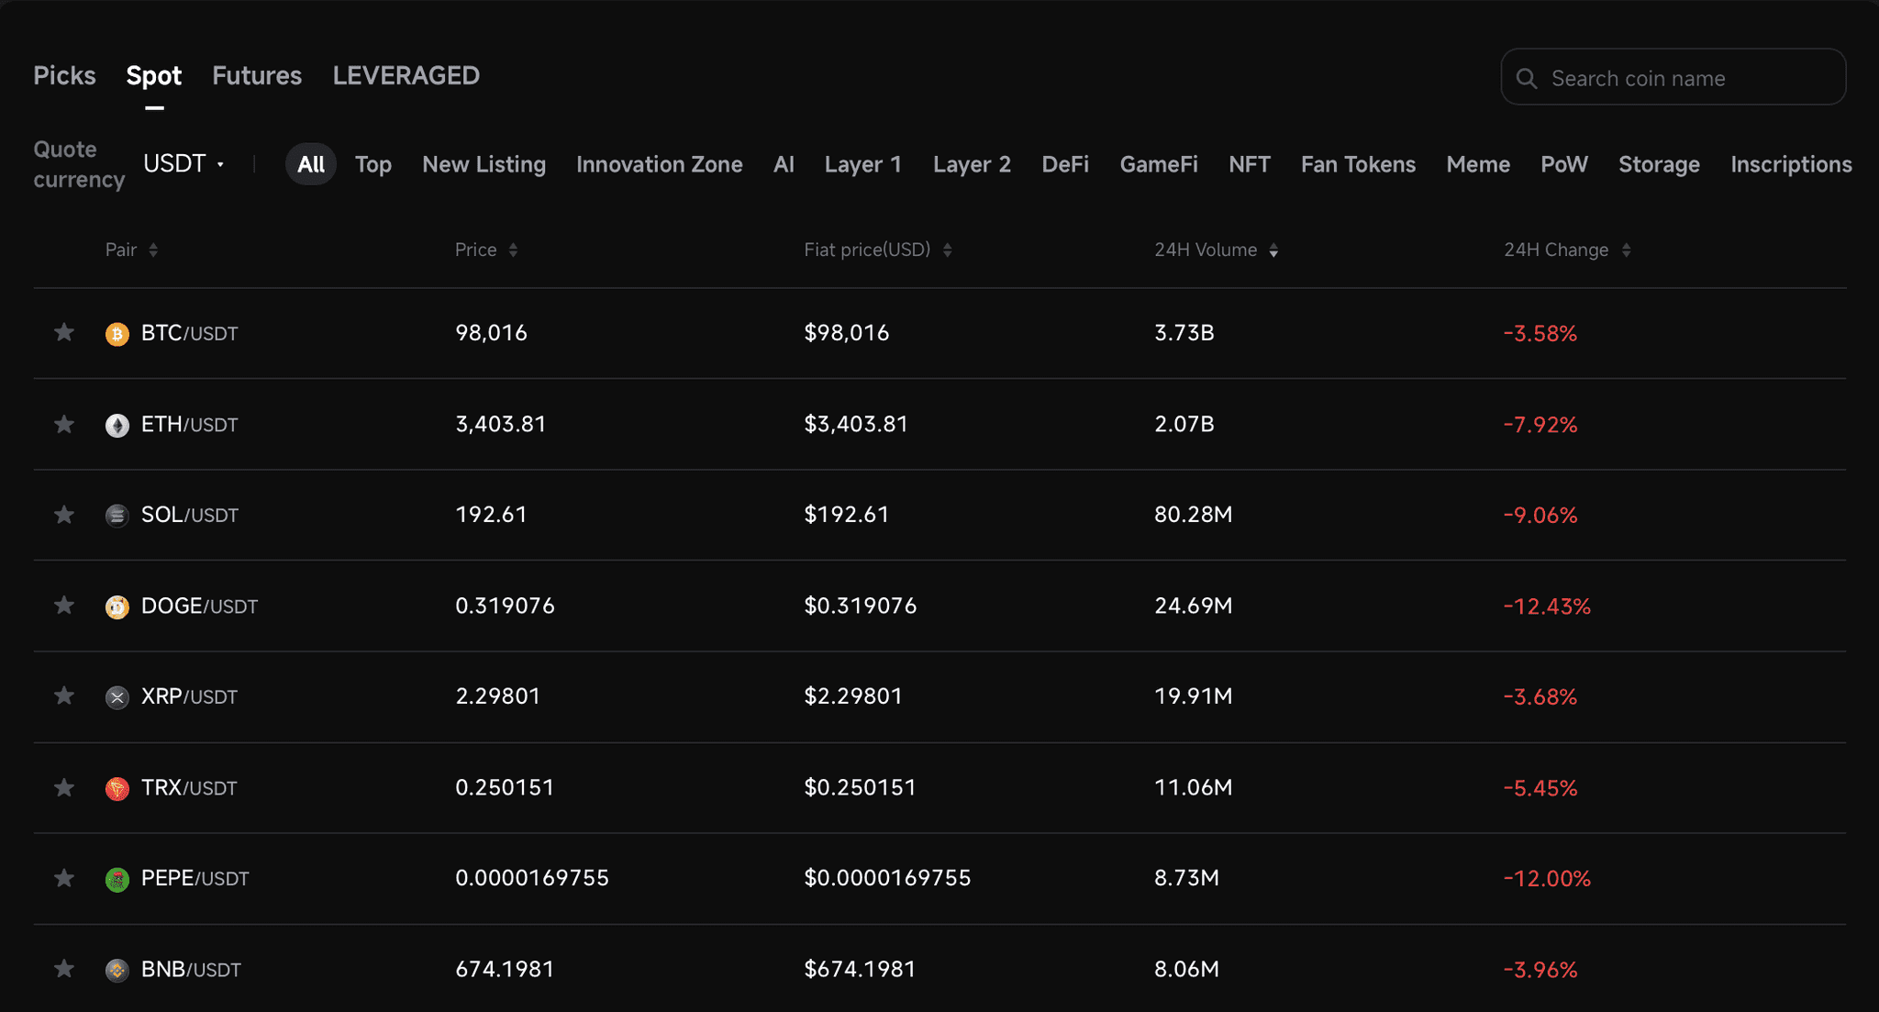Select the All category filter
The width and height of the screenshot is (1879, 1012).
311,164
